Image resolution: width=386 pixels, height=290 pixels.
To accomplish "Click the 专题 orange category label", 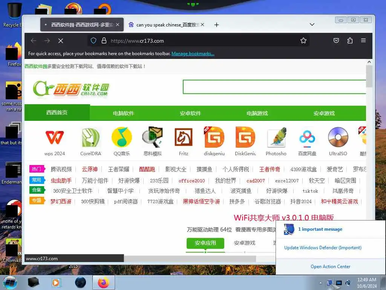I will coord(37,200).
